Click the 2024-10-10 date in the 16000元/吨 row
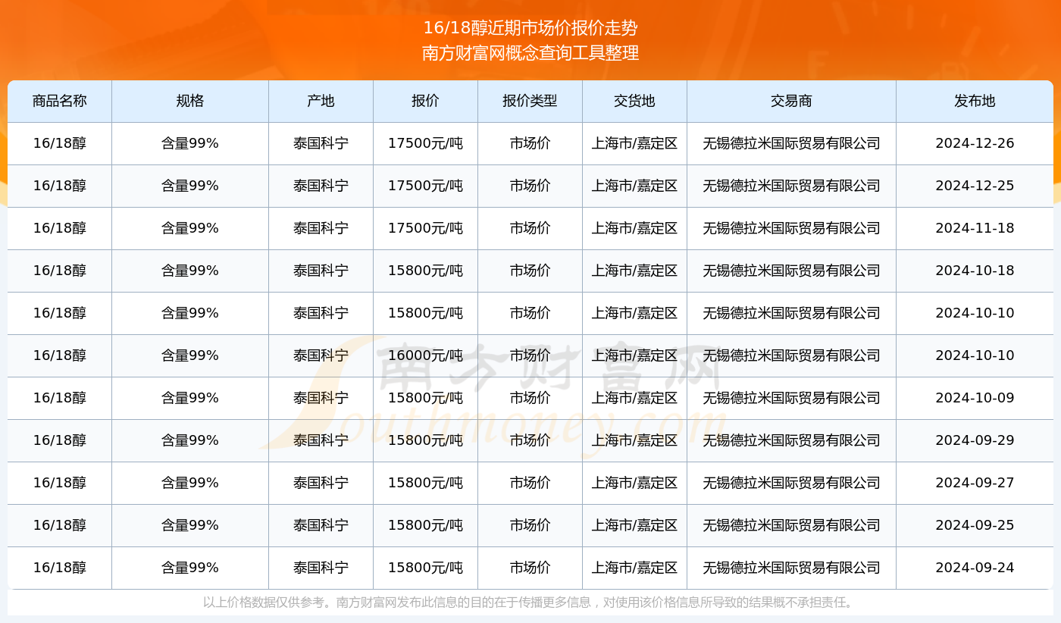Image resolution: width=1061 pixels, height=623 pixels. (x=975, y=355)
